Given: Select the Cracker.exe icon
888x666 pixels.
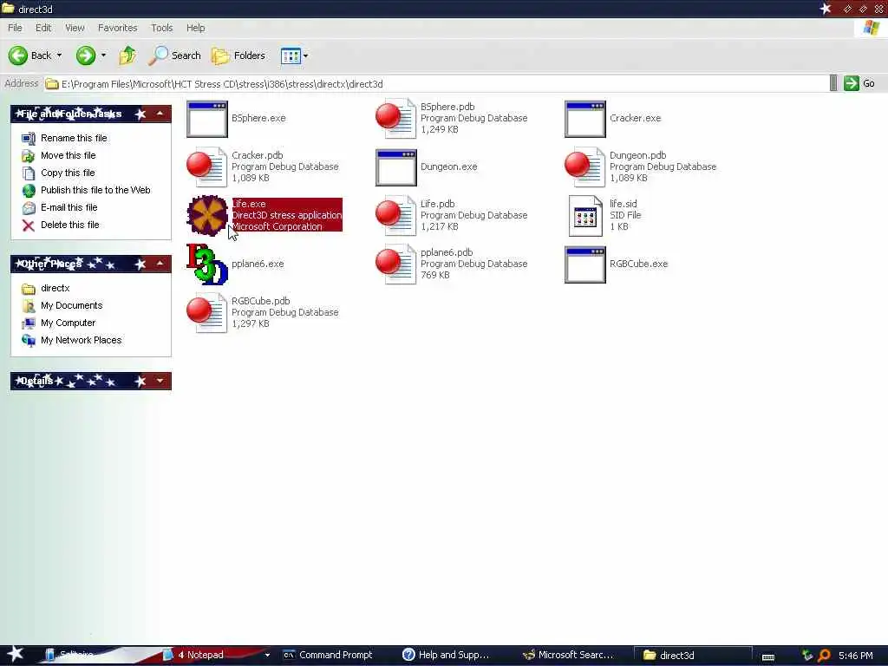Looking at the screenshot, I should [585, 119].
